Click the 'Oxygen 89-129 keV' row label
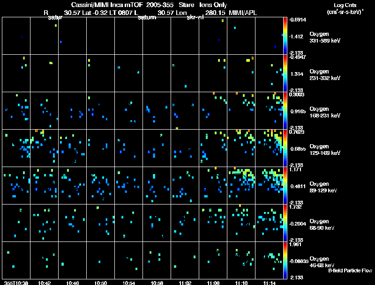The image size is (375, 285). click(x=323, y=187)
